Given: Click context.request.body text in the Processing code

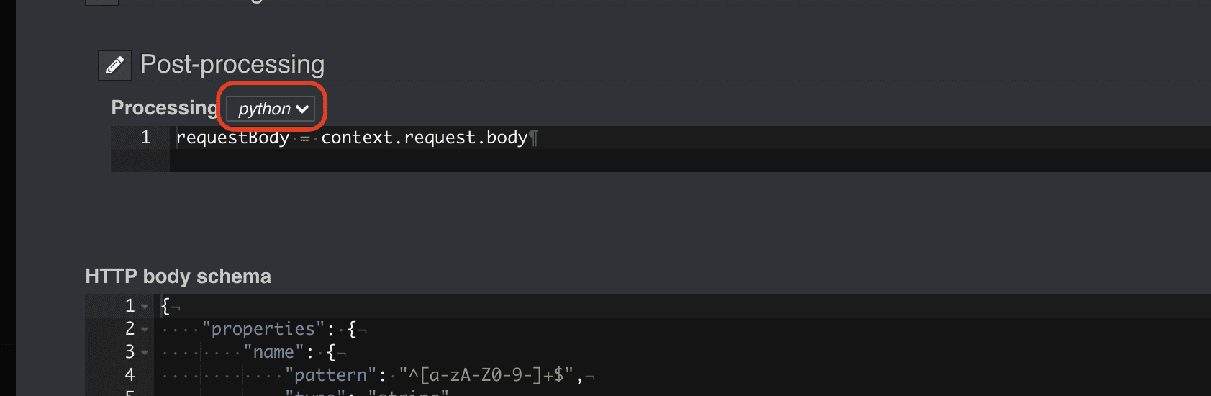Looking at the screenshot, I should point(425,138).
